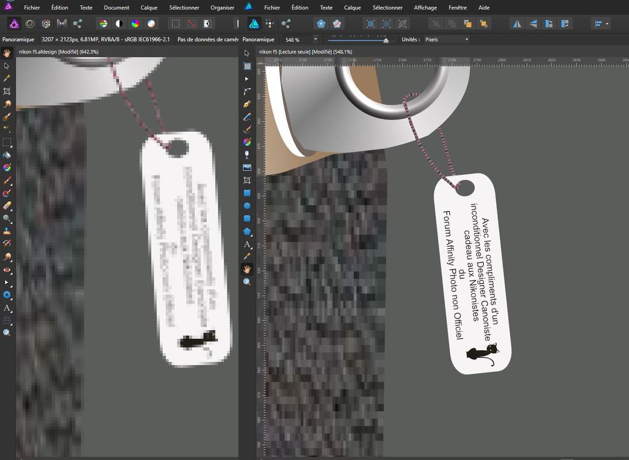629x460 pixels.
Task: Open the Affichage menu in Designer
Action: [425, 7]
